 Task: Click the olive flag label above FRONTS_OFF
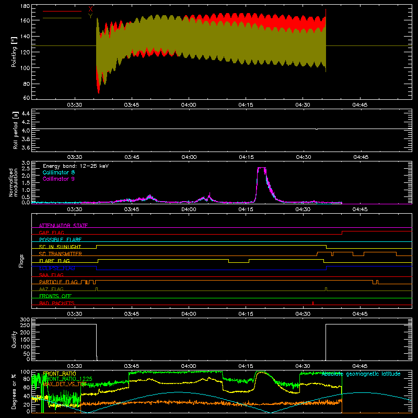click(51, 289)
